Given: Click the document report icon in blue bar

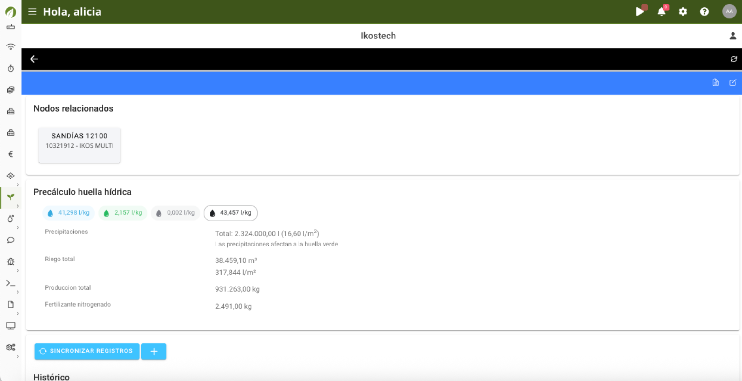Looking at the screenshot, I should pyautogui.click(x=715, y=83).
